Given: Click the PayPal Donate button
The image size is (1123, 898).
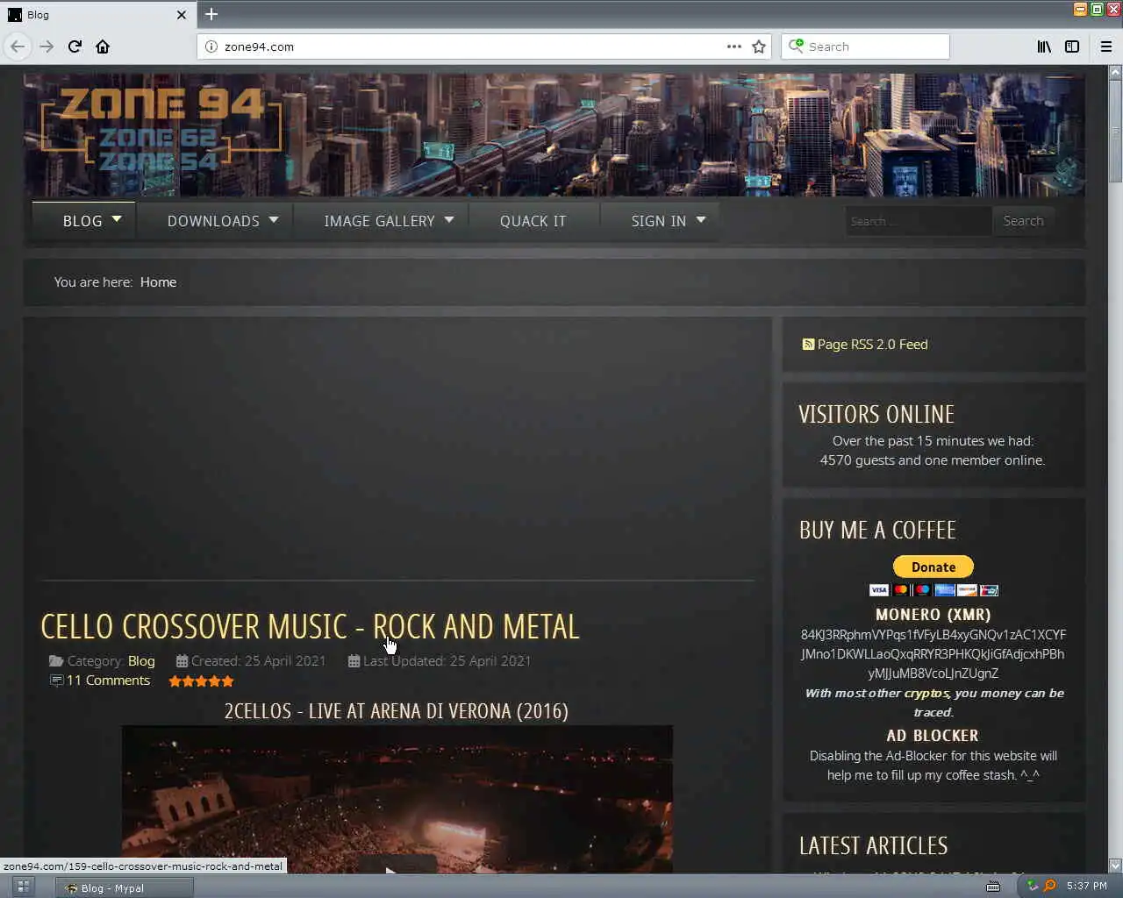Looking at the screenshot, I should [933, 567].
